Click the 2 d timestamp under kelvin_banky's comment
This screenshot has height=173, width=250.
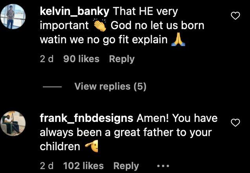click(47, 59)
